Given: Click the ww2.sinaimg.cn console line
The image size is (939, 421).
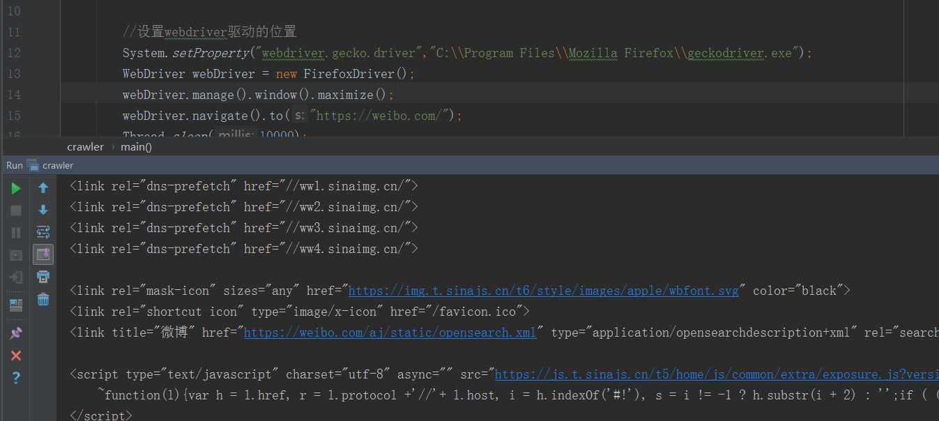Looking at the screenshot, I should (244, 207).
